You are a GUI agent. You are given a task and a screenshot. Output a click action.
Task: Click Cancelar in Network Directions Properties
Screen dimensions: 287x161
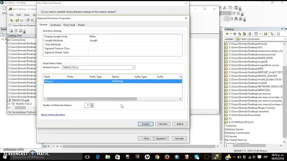[163, 124]
